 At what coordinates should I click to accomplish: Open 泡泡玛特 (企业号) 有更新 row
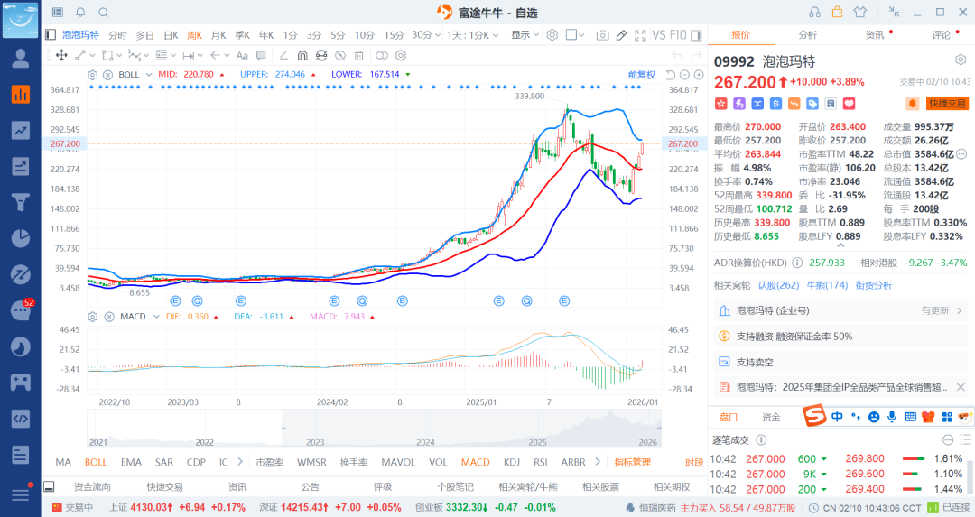coord(840,310)
